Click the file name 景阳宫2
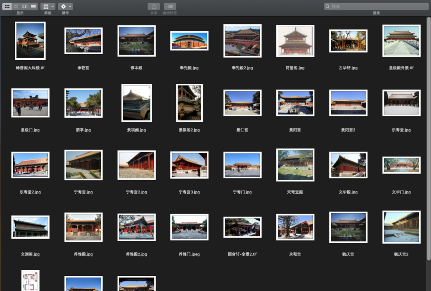The image size is (431, 291). point(348,130)
